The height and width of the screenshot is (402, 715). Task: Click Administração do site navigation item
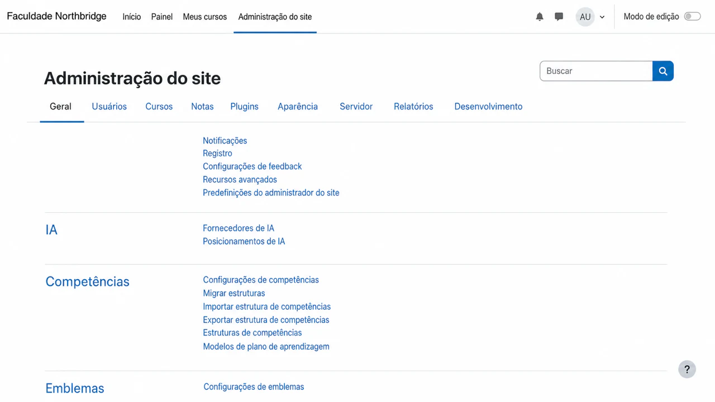pyautogui.click(x=275, y=17)
